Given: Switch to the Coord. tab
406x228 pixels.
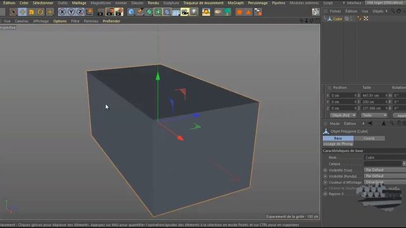Looking at the screenshot, I should [369, 138].
